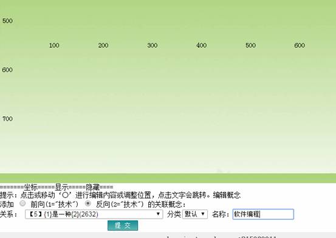This screenshot has height=238, width=336.
Task: Click the vertical axis label 500
Action: click(x=7, y=21)
